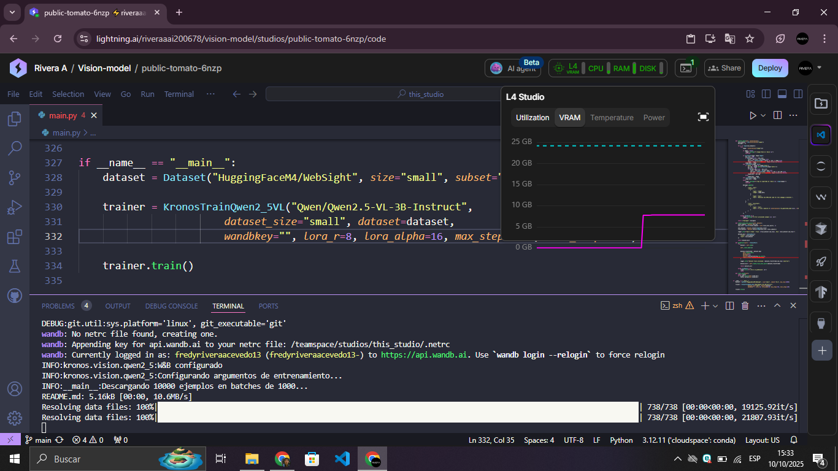The width and height of the screenshot is (838, 471).
Task: Maximize the terminal panel with the chevron
Action: pyautogui.click(x=777, y=305)
